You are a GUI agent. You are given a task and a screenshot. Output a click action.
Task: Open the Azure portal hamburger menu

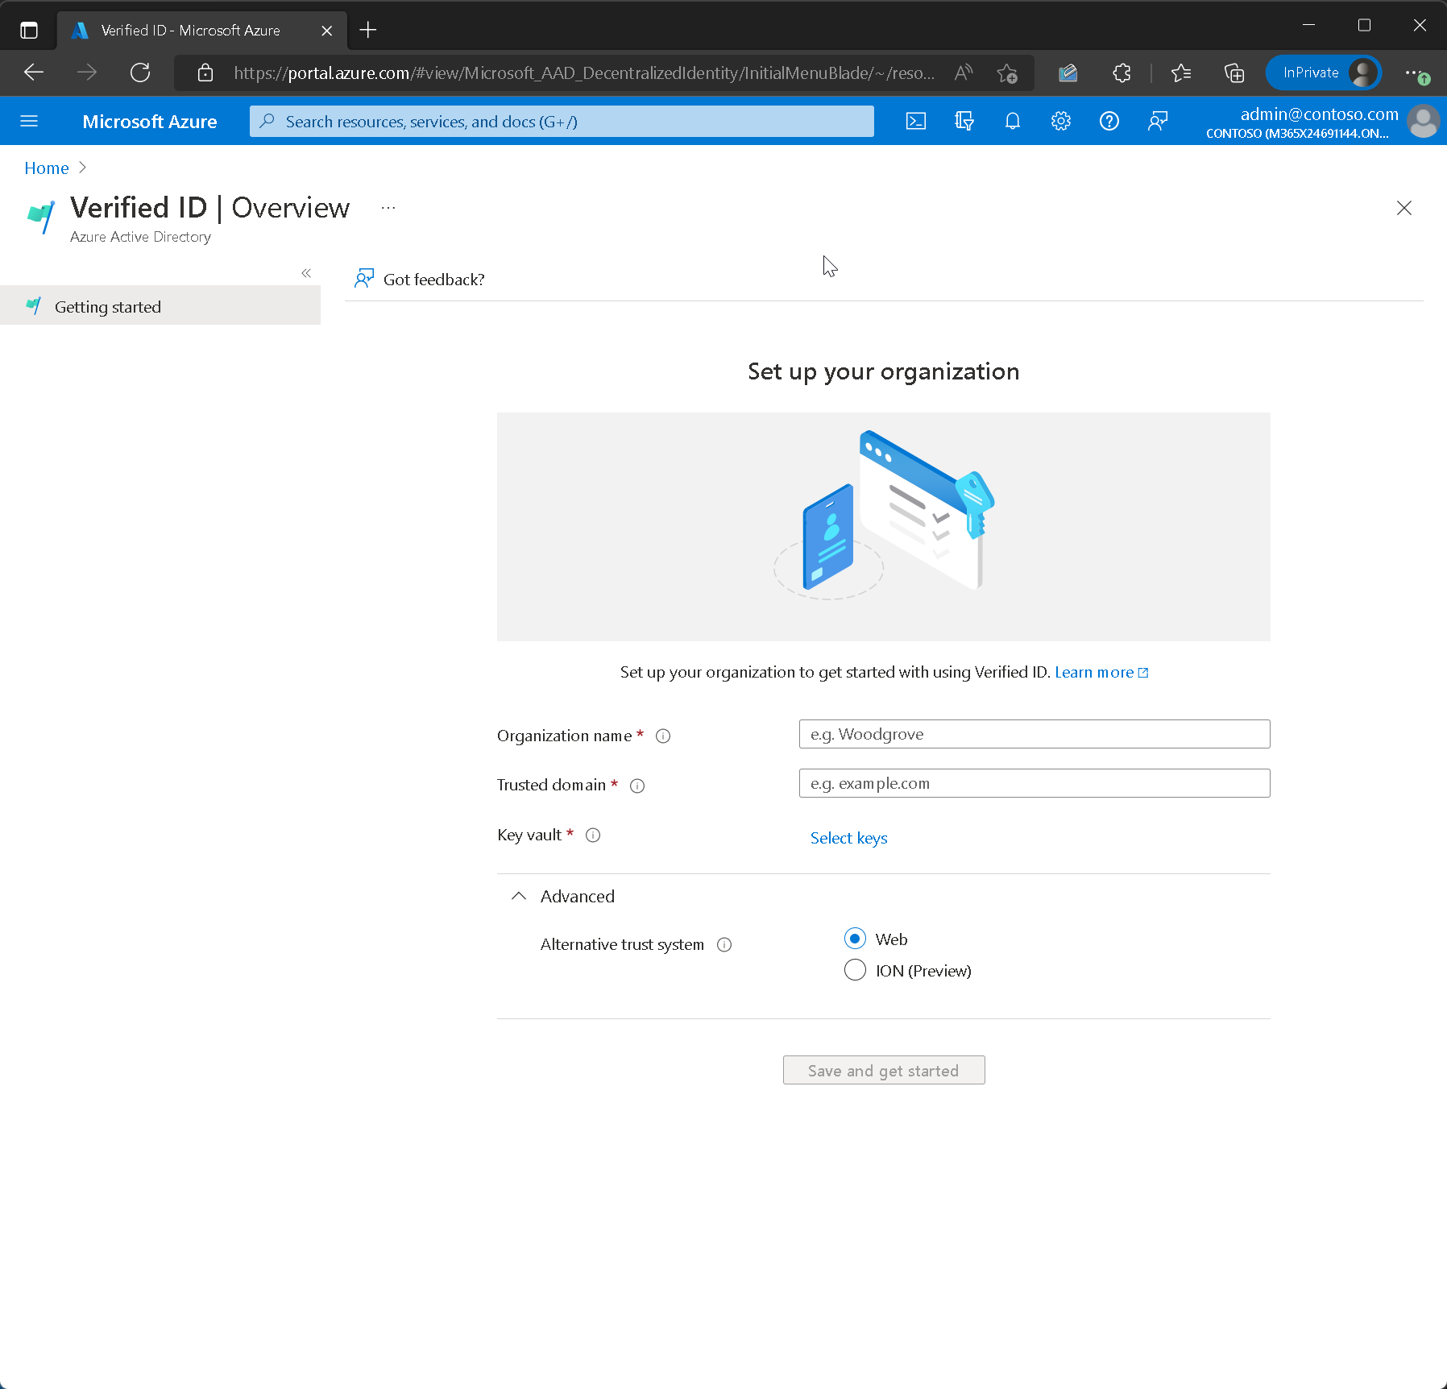pos(29,121)
